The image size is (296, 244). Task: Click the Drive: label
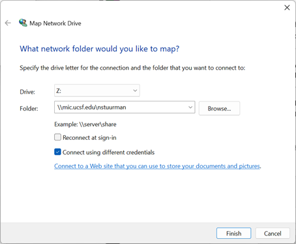27,92
